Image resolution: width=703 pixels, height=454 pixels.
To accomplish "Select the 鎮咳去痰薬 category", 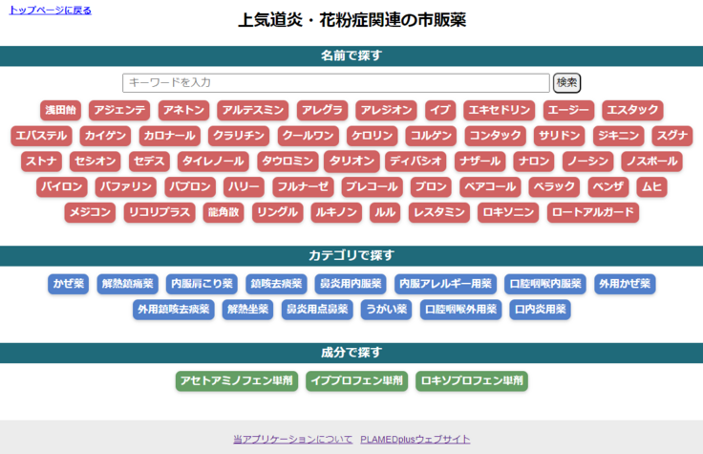I will (x=276, y=284).
